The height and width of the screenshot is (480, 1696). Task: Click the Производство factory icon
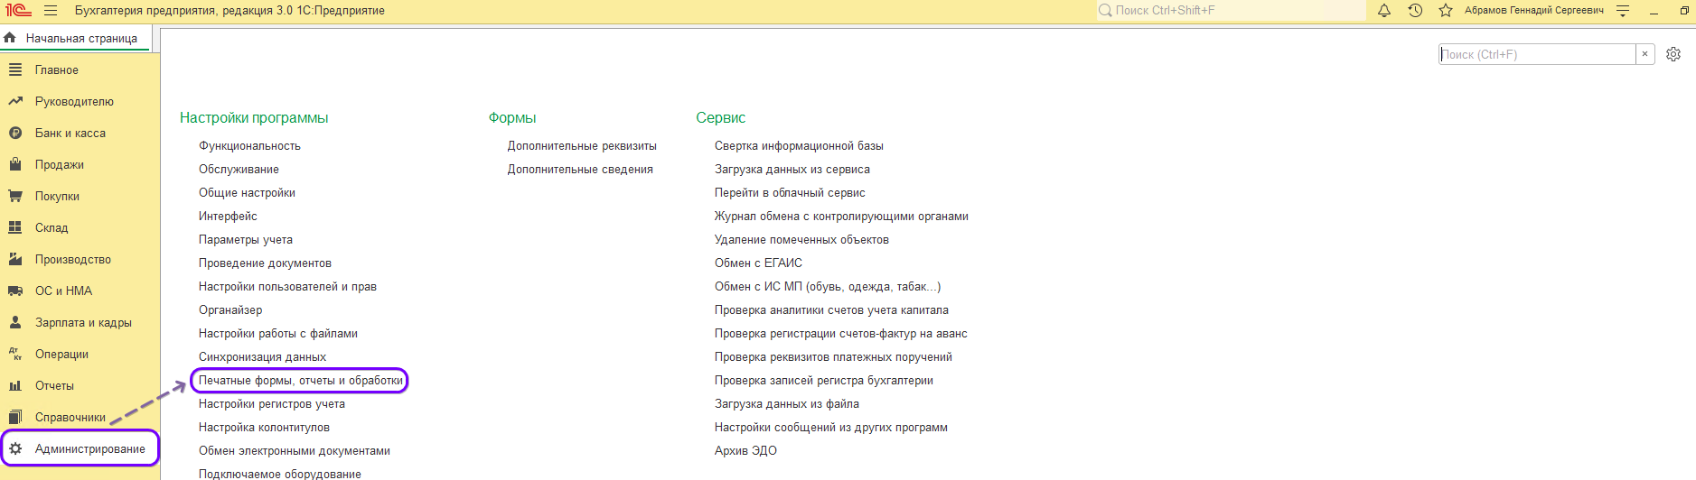(15, 259)
